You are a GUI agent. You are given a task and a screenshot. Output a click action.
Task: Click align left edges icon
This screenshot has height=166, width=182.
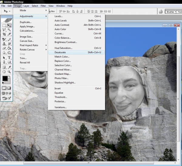point(74,11)
